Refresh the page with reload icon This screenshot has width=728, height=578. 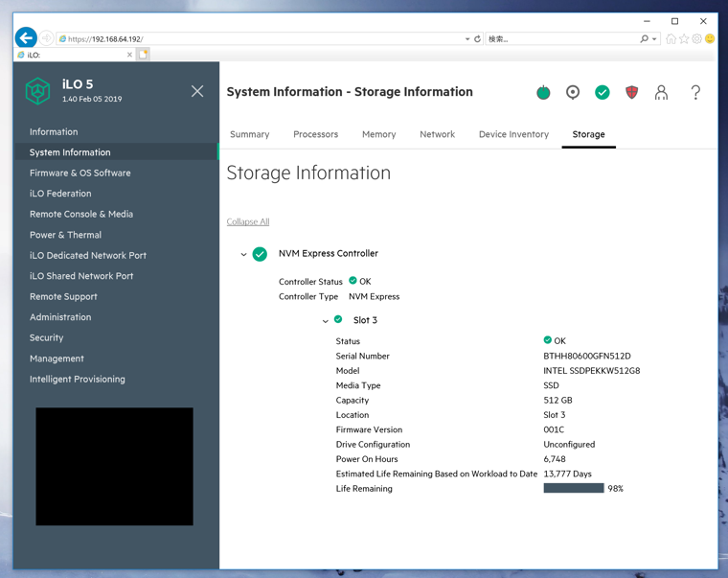click(477, 39)
